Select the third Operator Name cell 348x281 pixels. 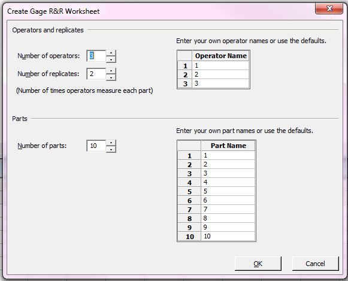(x=221, y=83)
